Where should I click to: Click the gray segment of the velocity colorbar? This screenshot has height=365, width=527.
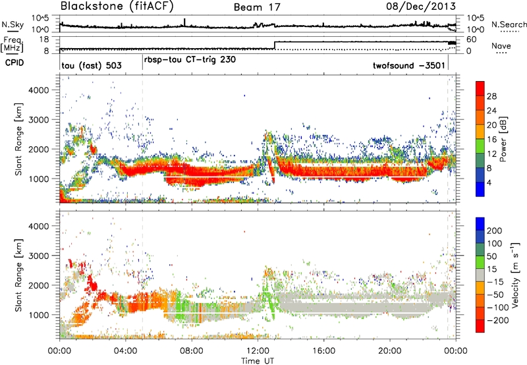click(x=480, y=275)
